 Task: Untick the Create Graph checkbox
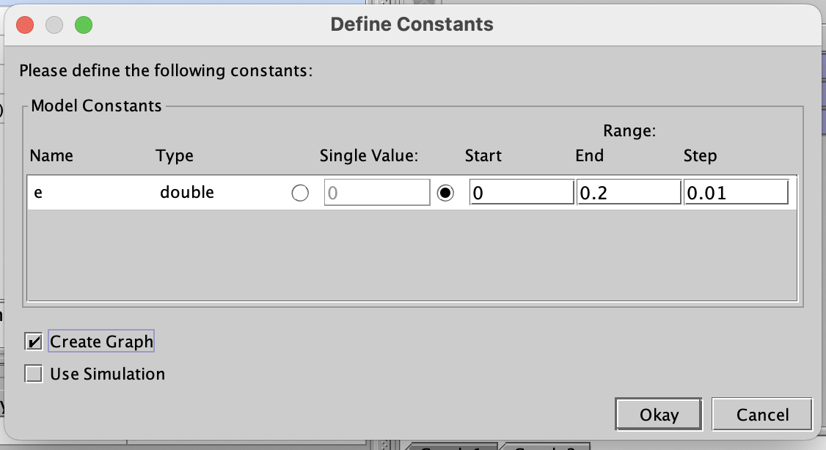34,342
